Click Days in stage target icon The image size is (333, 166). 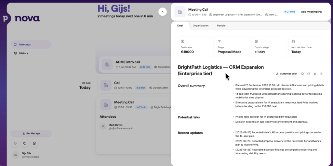tap(256, 41)
